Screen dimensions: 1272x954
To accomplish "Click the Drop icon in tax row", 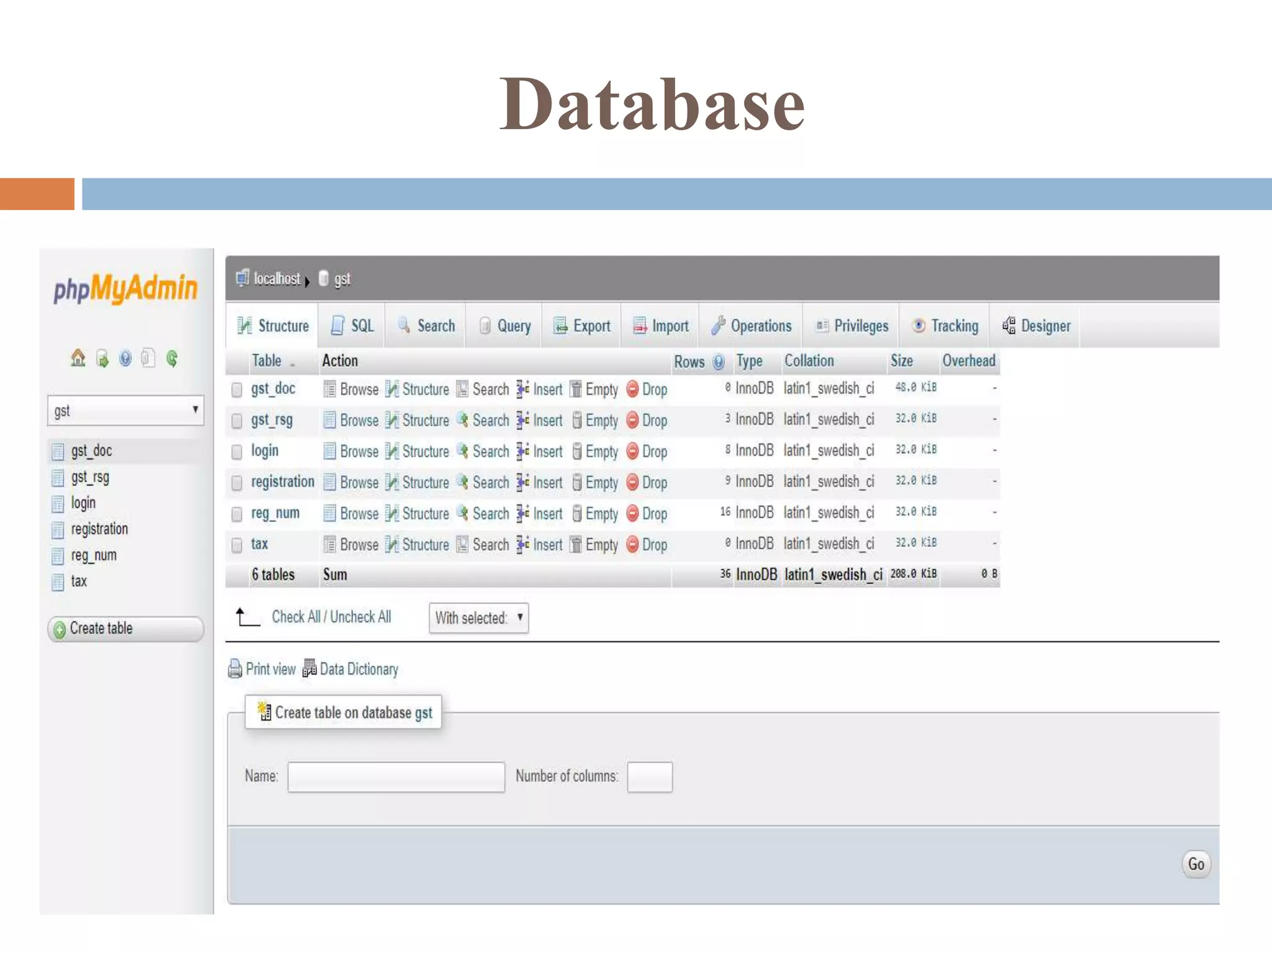I will pyautogui.click(x=632, y=545).
